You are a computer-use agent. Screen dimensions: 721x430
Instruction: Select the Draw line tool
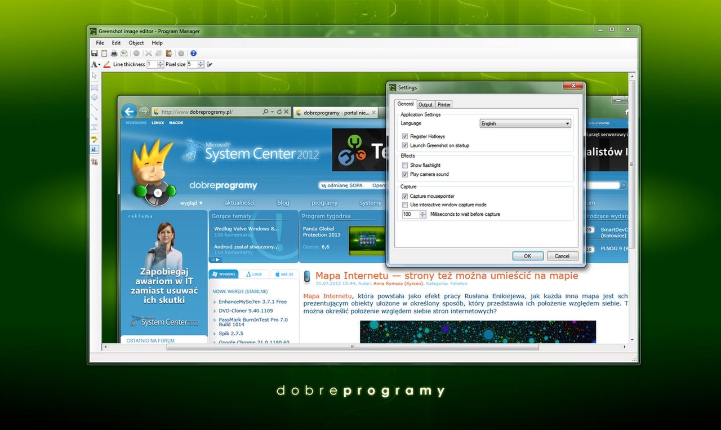pyautogui.click(x=94, y=107)
